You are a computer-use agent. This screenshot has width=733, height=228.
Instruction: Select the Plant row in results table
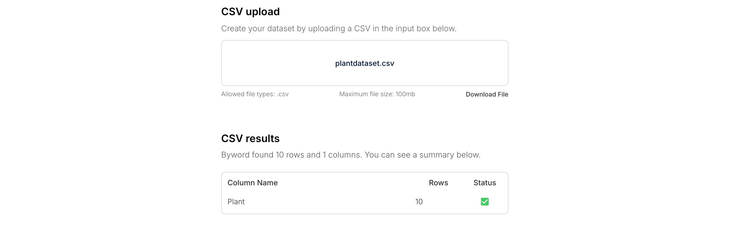click(x=364, y=202)
